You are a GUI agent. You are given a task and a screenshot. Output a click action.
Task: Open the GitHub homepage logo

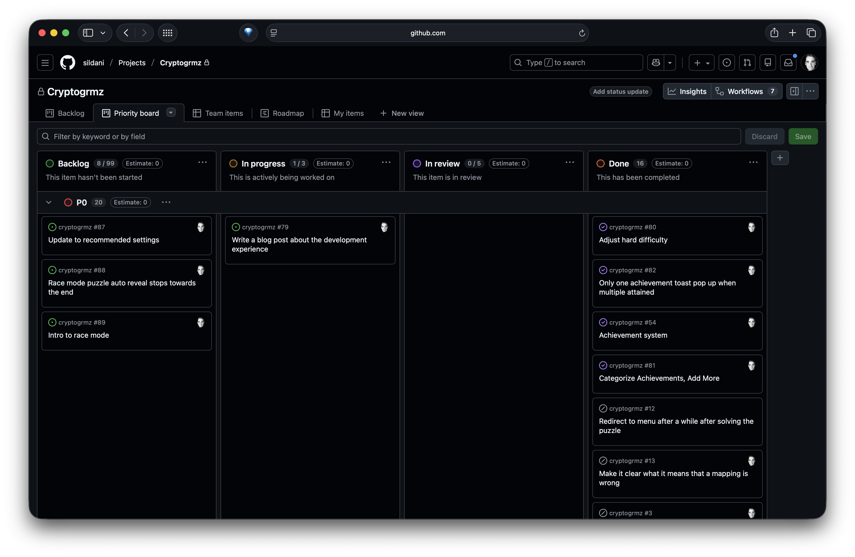(67, 63)
